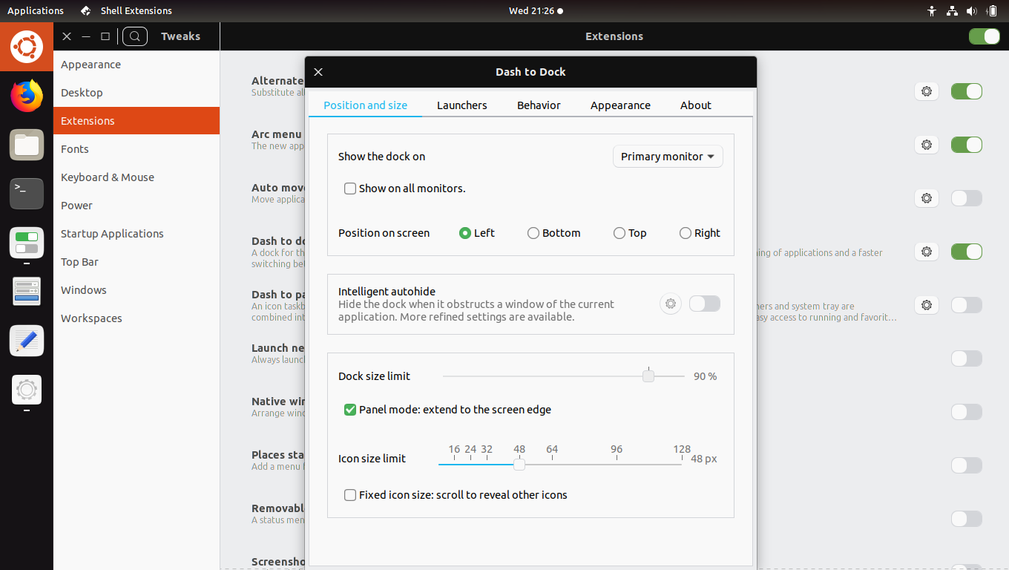
Task: Open Shell Extensions app menu
Action: 126,11
